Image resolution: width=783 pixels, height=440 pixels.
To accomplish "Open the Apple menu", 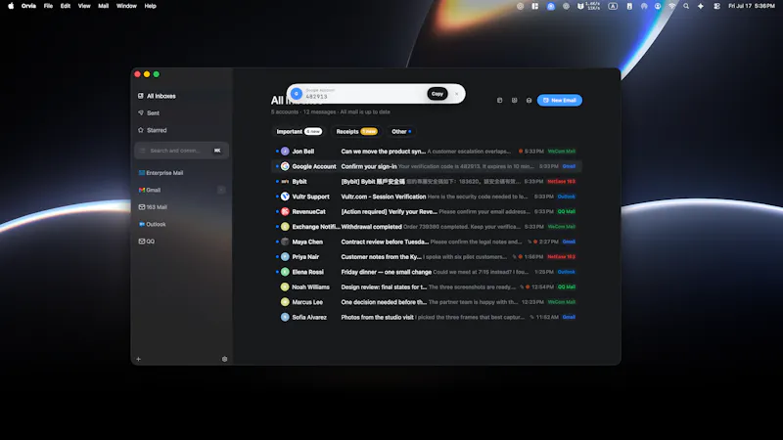I will pyautogui.click(x=11, y=6).
